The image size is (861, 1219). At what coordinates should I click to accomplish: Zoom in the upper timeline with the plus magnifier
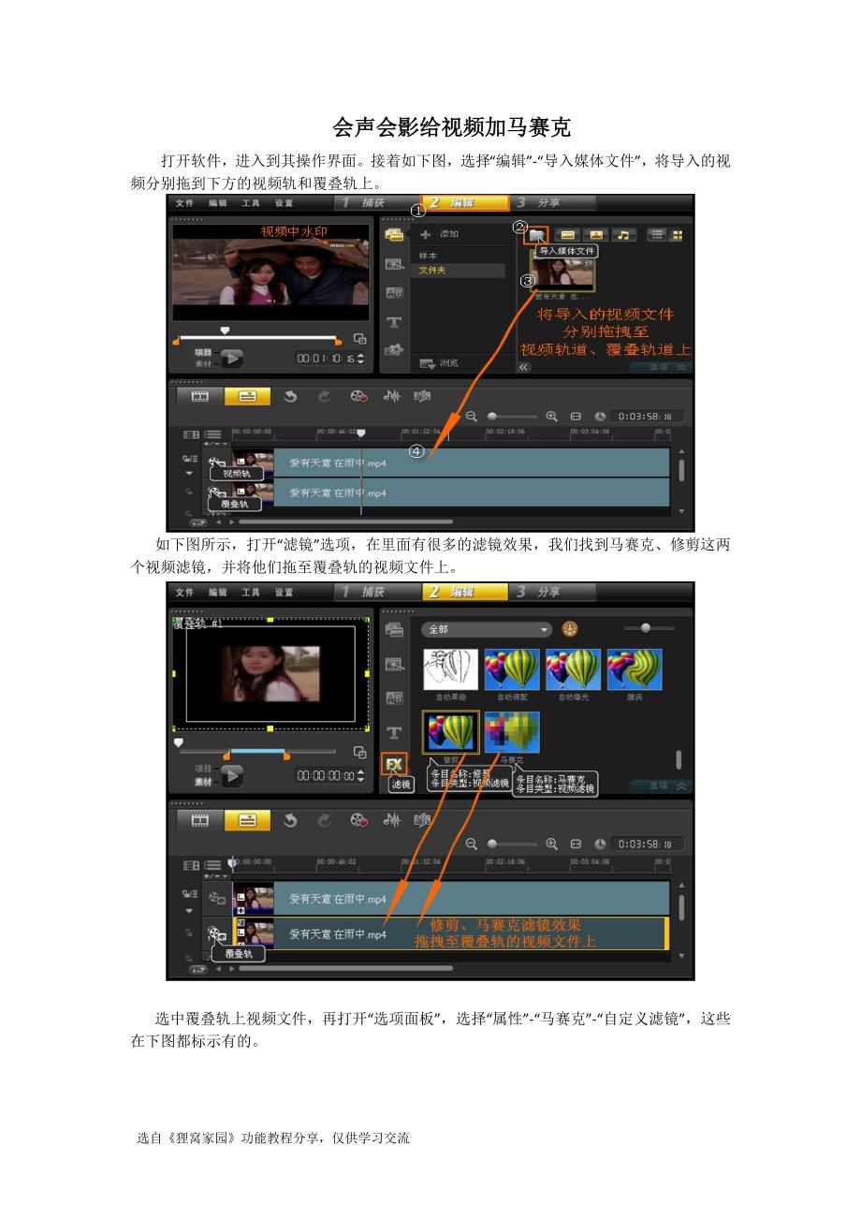coord(551,417)
